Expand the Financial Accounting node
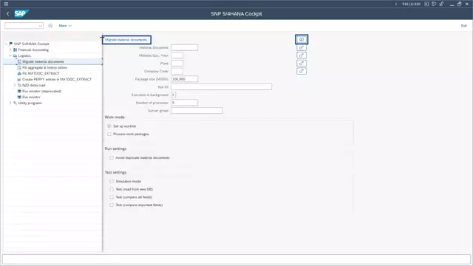473x266 pixels. [10, 50]
